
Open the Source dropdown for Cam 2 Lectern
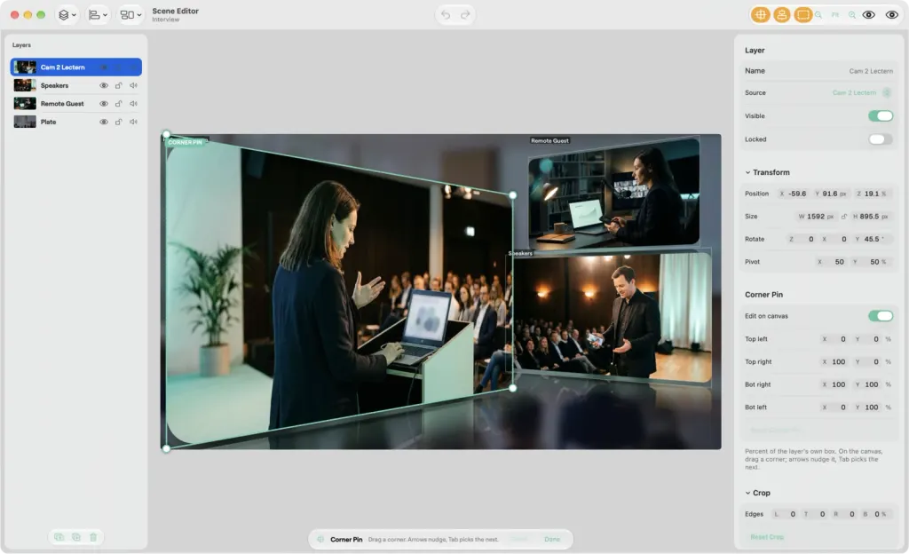(861, 92)
